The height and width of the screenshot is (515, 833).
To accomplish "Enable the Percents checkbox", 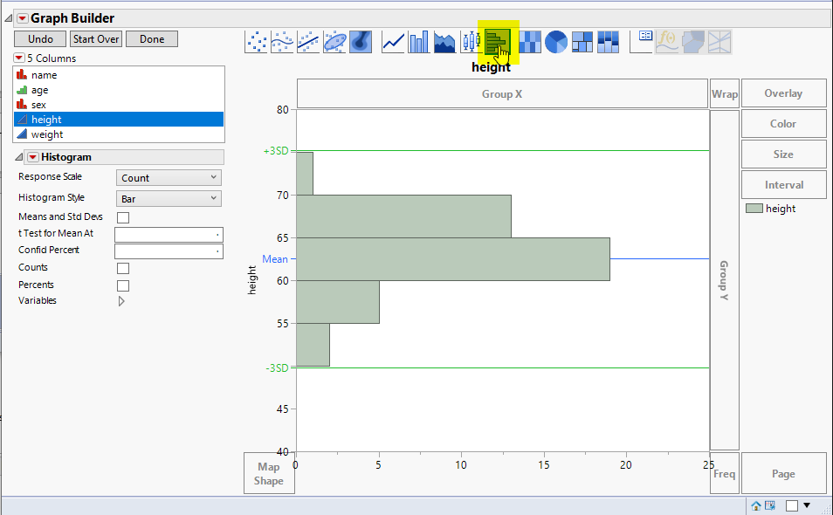I will [123, 285].
